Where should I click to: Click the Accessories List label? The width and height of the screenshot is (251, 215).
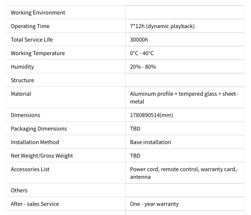click(x=30, y=169)
